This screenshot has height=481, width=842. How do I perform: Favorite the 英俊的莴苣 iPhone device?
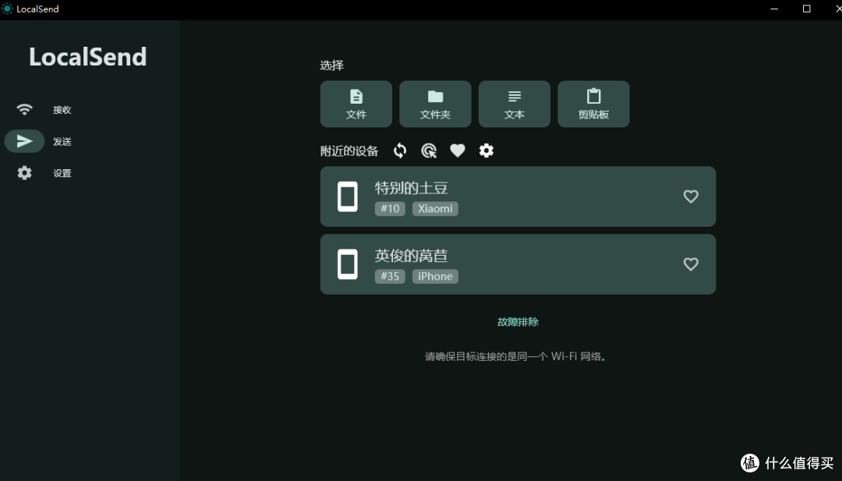click(691, 264)
